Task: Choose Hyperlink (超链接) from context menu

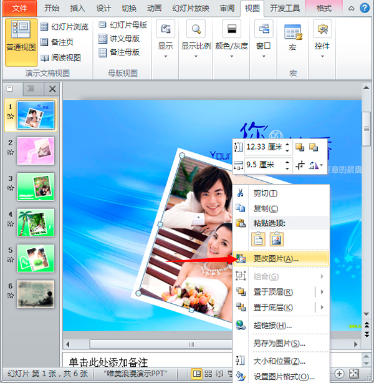Action: click(x=281, y=326)
